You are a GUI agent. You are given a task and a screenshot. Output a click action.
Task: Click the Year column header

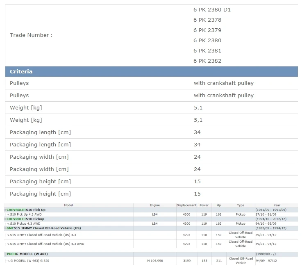click(x=277, y=205)
